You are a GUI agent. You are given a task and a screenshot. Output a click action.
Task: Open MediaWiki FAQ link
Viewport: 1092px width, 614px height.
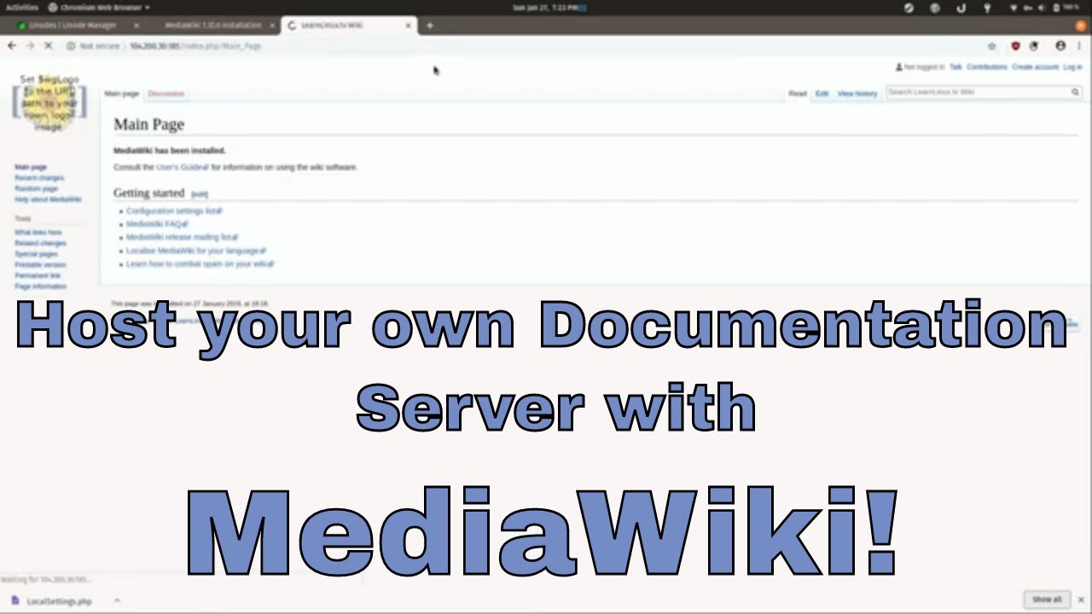(x=157, y=224)
